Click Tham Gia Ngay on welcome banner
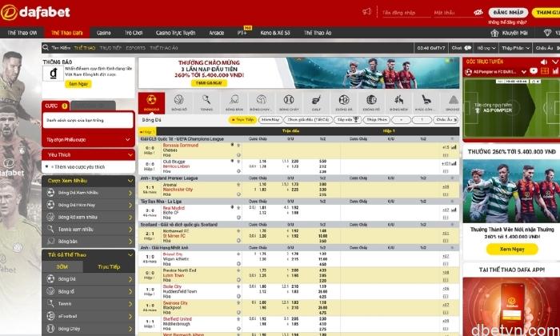 point(209,83)
